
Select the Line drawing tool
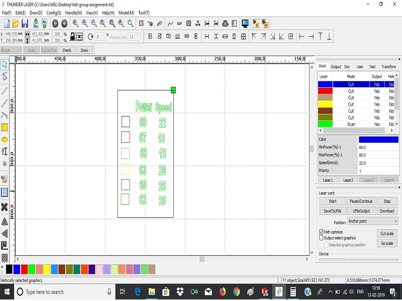coord(5,91)
